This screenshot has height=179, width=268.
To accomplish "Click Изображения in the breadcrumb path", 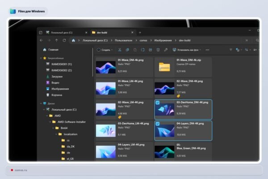I will pyautogui.click(x=163, y=40).
